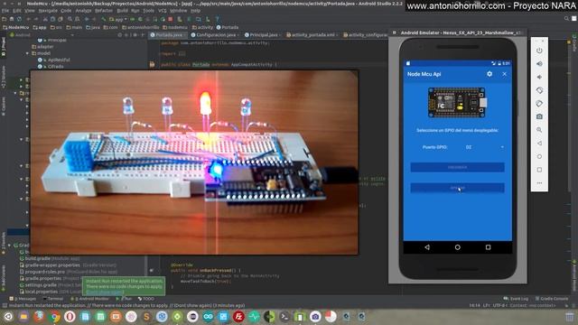578x325 pixels.
Task: Tap the lower blue button under the cursor
Action: (458, 188)
